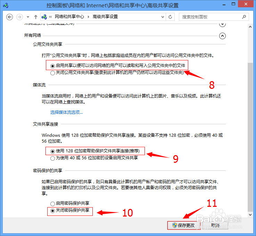
Task: Click 保存更改 button
Action: click(x=184, y=225)
